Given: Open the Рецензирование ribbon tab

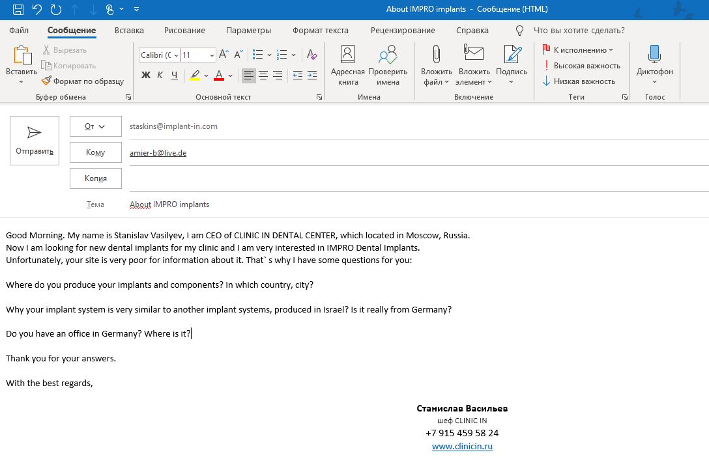Looking at the screenshot, I should pyautogui.click(x=402, y=30).
